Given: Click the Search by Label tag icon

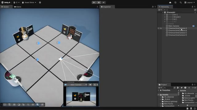Looking at the screenshot, I should coord(182,88).
